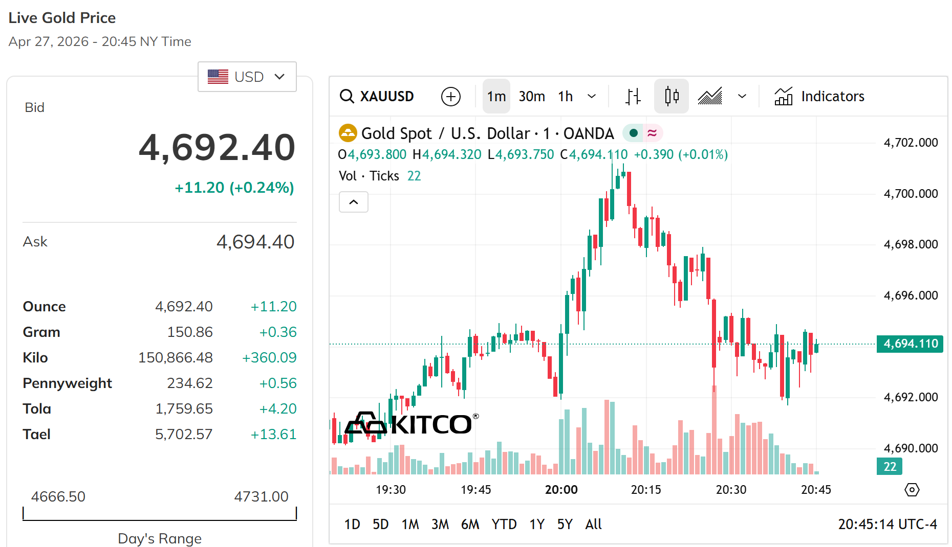The height and width of the screenshot is (547, 952).
Task: Click the 20:45:14 UTC-4 timezone button
Action: click(x=887, y=525)
